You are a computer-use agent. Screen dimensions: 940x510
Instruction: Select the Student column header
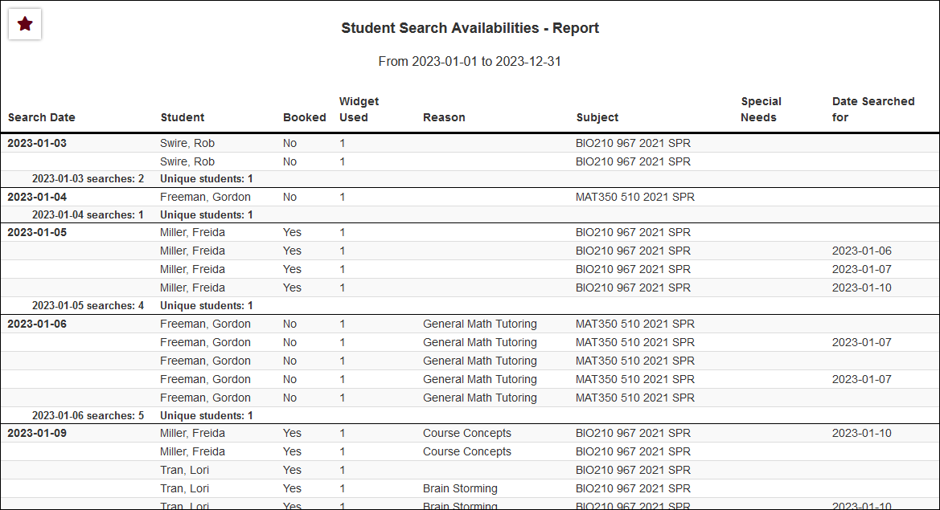click(183, 117)
